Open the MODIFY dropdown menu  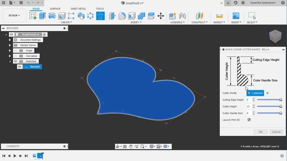136,22
